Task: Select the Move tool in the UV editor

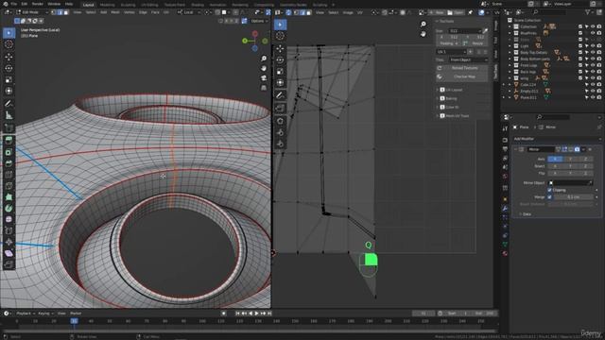Action: (x=280, y=48)
